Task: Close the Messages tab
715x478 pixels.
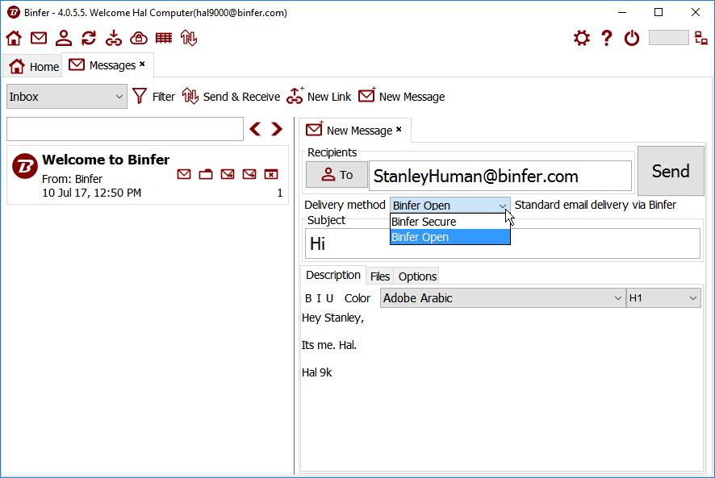Action: pos(142,64)
